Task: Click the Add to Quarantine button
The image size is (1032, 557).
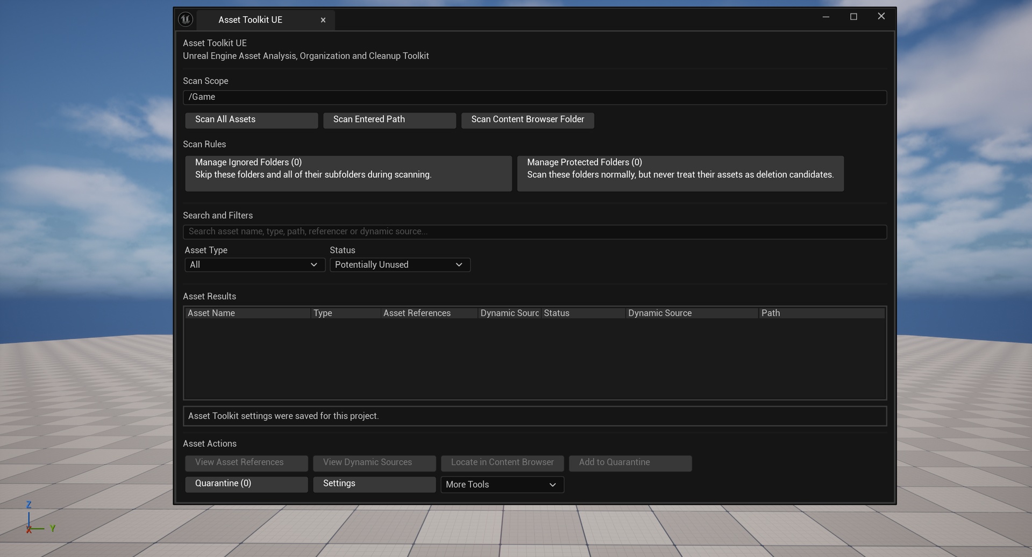Action: [x=630, y=463]
